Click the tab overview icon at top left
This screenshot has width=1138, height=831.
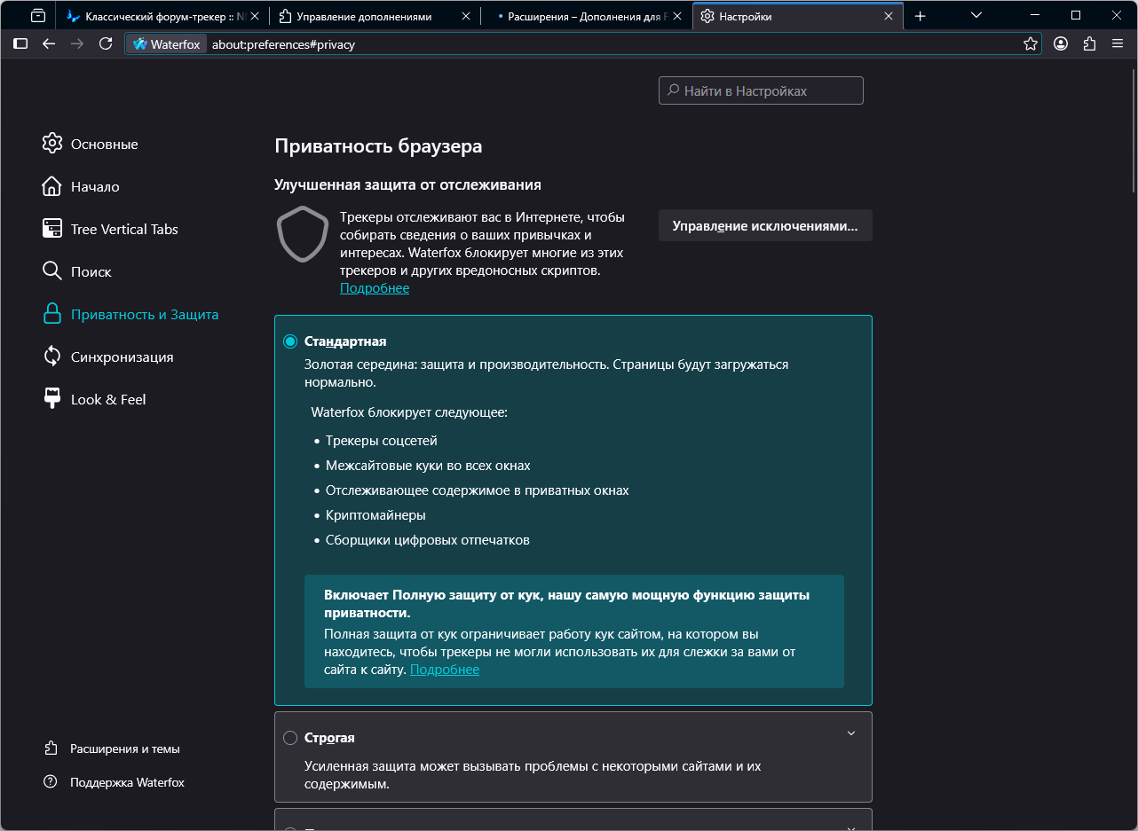tap(38, 16)
